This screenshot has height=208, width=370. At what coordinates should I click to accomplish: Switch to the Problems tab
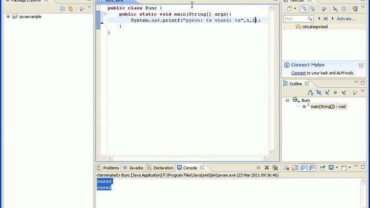point(108,168)
